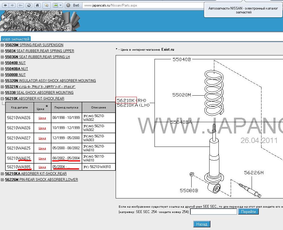Click highlighted 56210K (RH) diagram label

131,100
